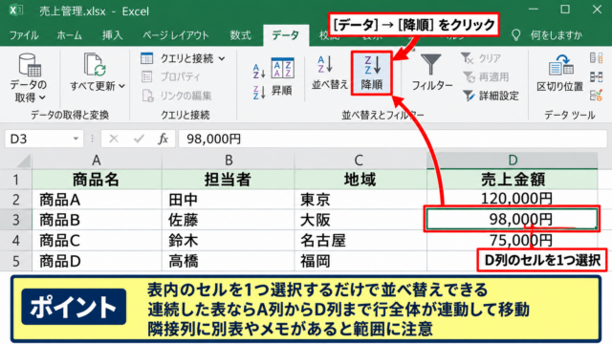Click cell containing 名古屋

pos(360,240)
